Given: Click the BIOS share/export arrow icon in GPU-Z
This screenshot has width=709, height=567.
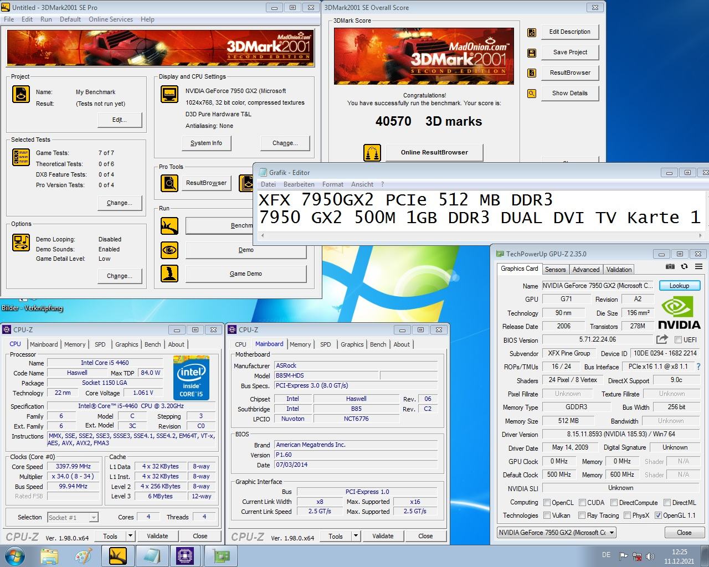Looking at the screenshot, I should tap(662, 339).
